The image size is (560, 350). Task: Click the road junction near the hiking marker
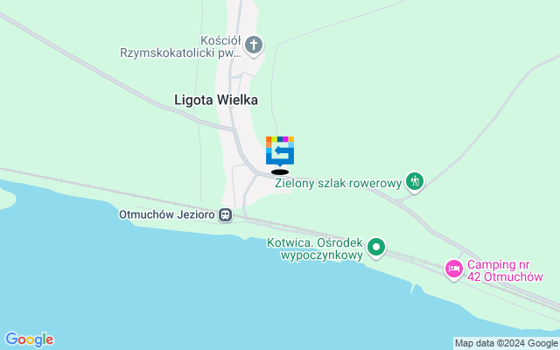(x=399, y=202)
